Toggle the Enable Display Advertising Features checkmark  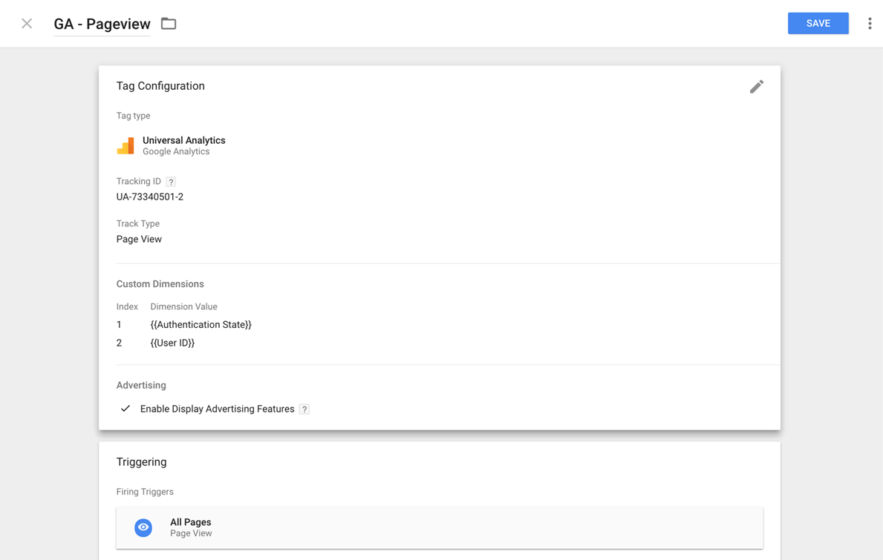coord(125,408)
